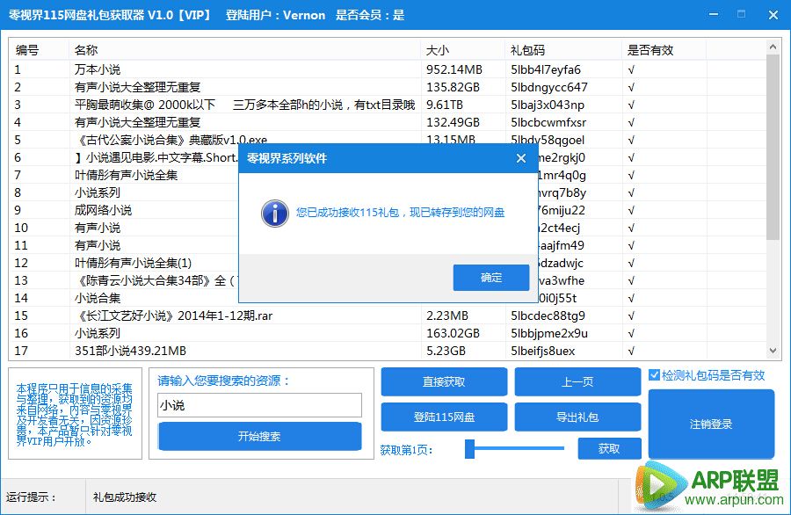Viewport: 791px width, 515px height.
Task: Click size cell 5.23GB
Action: (446, 351)
